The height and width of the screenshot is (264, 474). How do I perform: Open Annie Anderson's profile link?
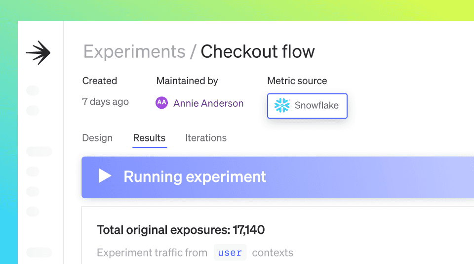point(208,103)
